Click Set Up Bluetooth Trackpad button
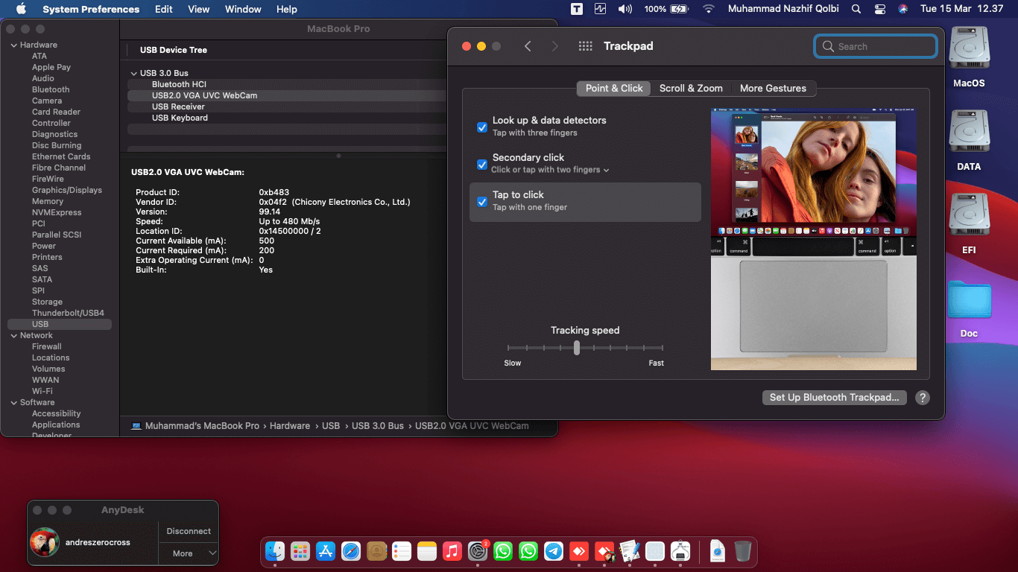This screenshot has width=1018, height=572. coord(834,398)
